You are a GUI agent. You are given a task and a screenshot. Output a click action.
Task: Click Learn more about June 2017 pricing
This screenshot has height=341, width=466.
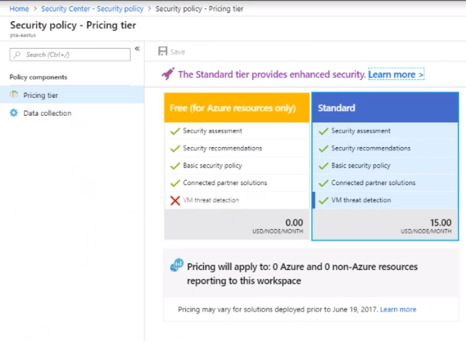coord(398,310)
